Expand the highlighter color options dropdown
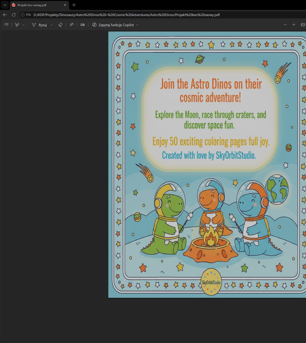The image size is (306, 343). (23, 25)
